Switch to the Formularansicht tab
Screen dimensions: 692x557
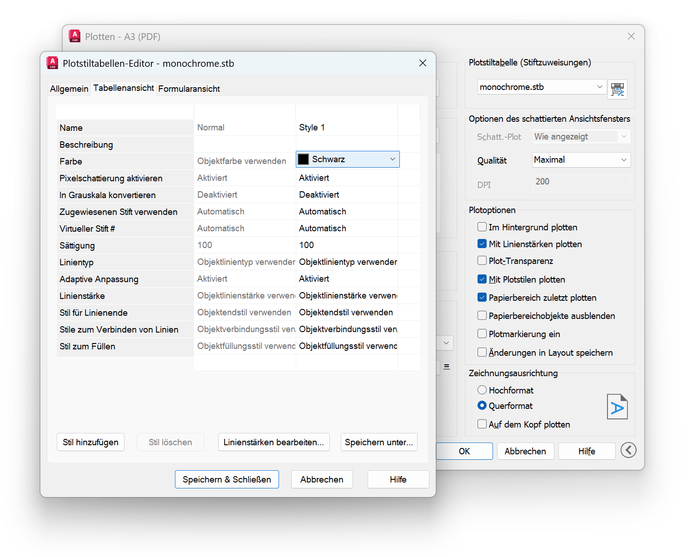coord(189,89)
